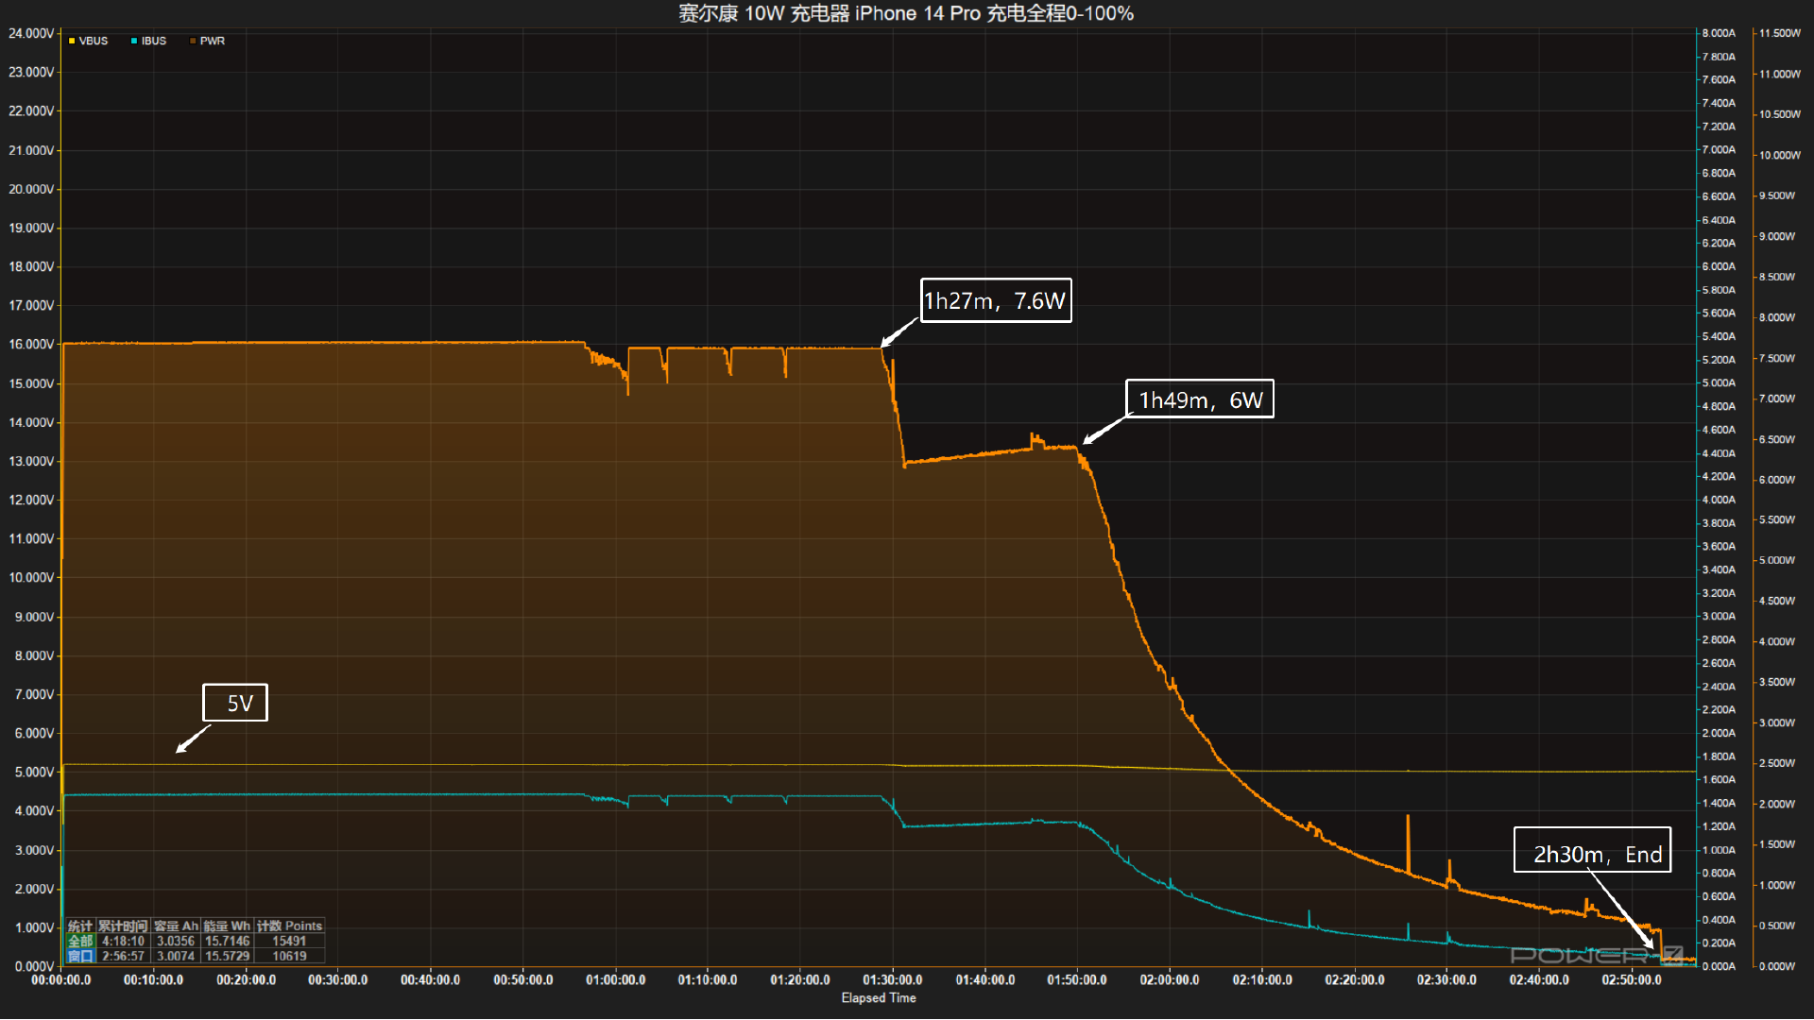The width and height of the screenshot is (1814, 1020).
Task: Click the 1h49m, 6W annotation label
Action: point(1199,399)
